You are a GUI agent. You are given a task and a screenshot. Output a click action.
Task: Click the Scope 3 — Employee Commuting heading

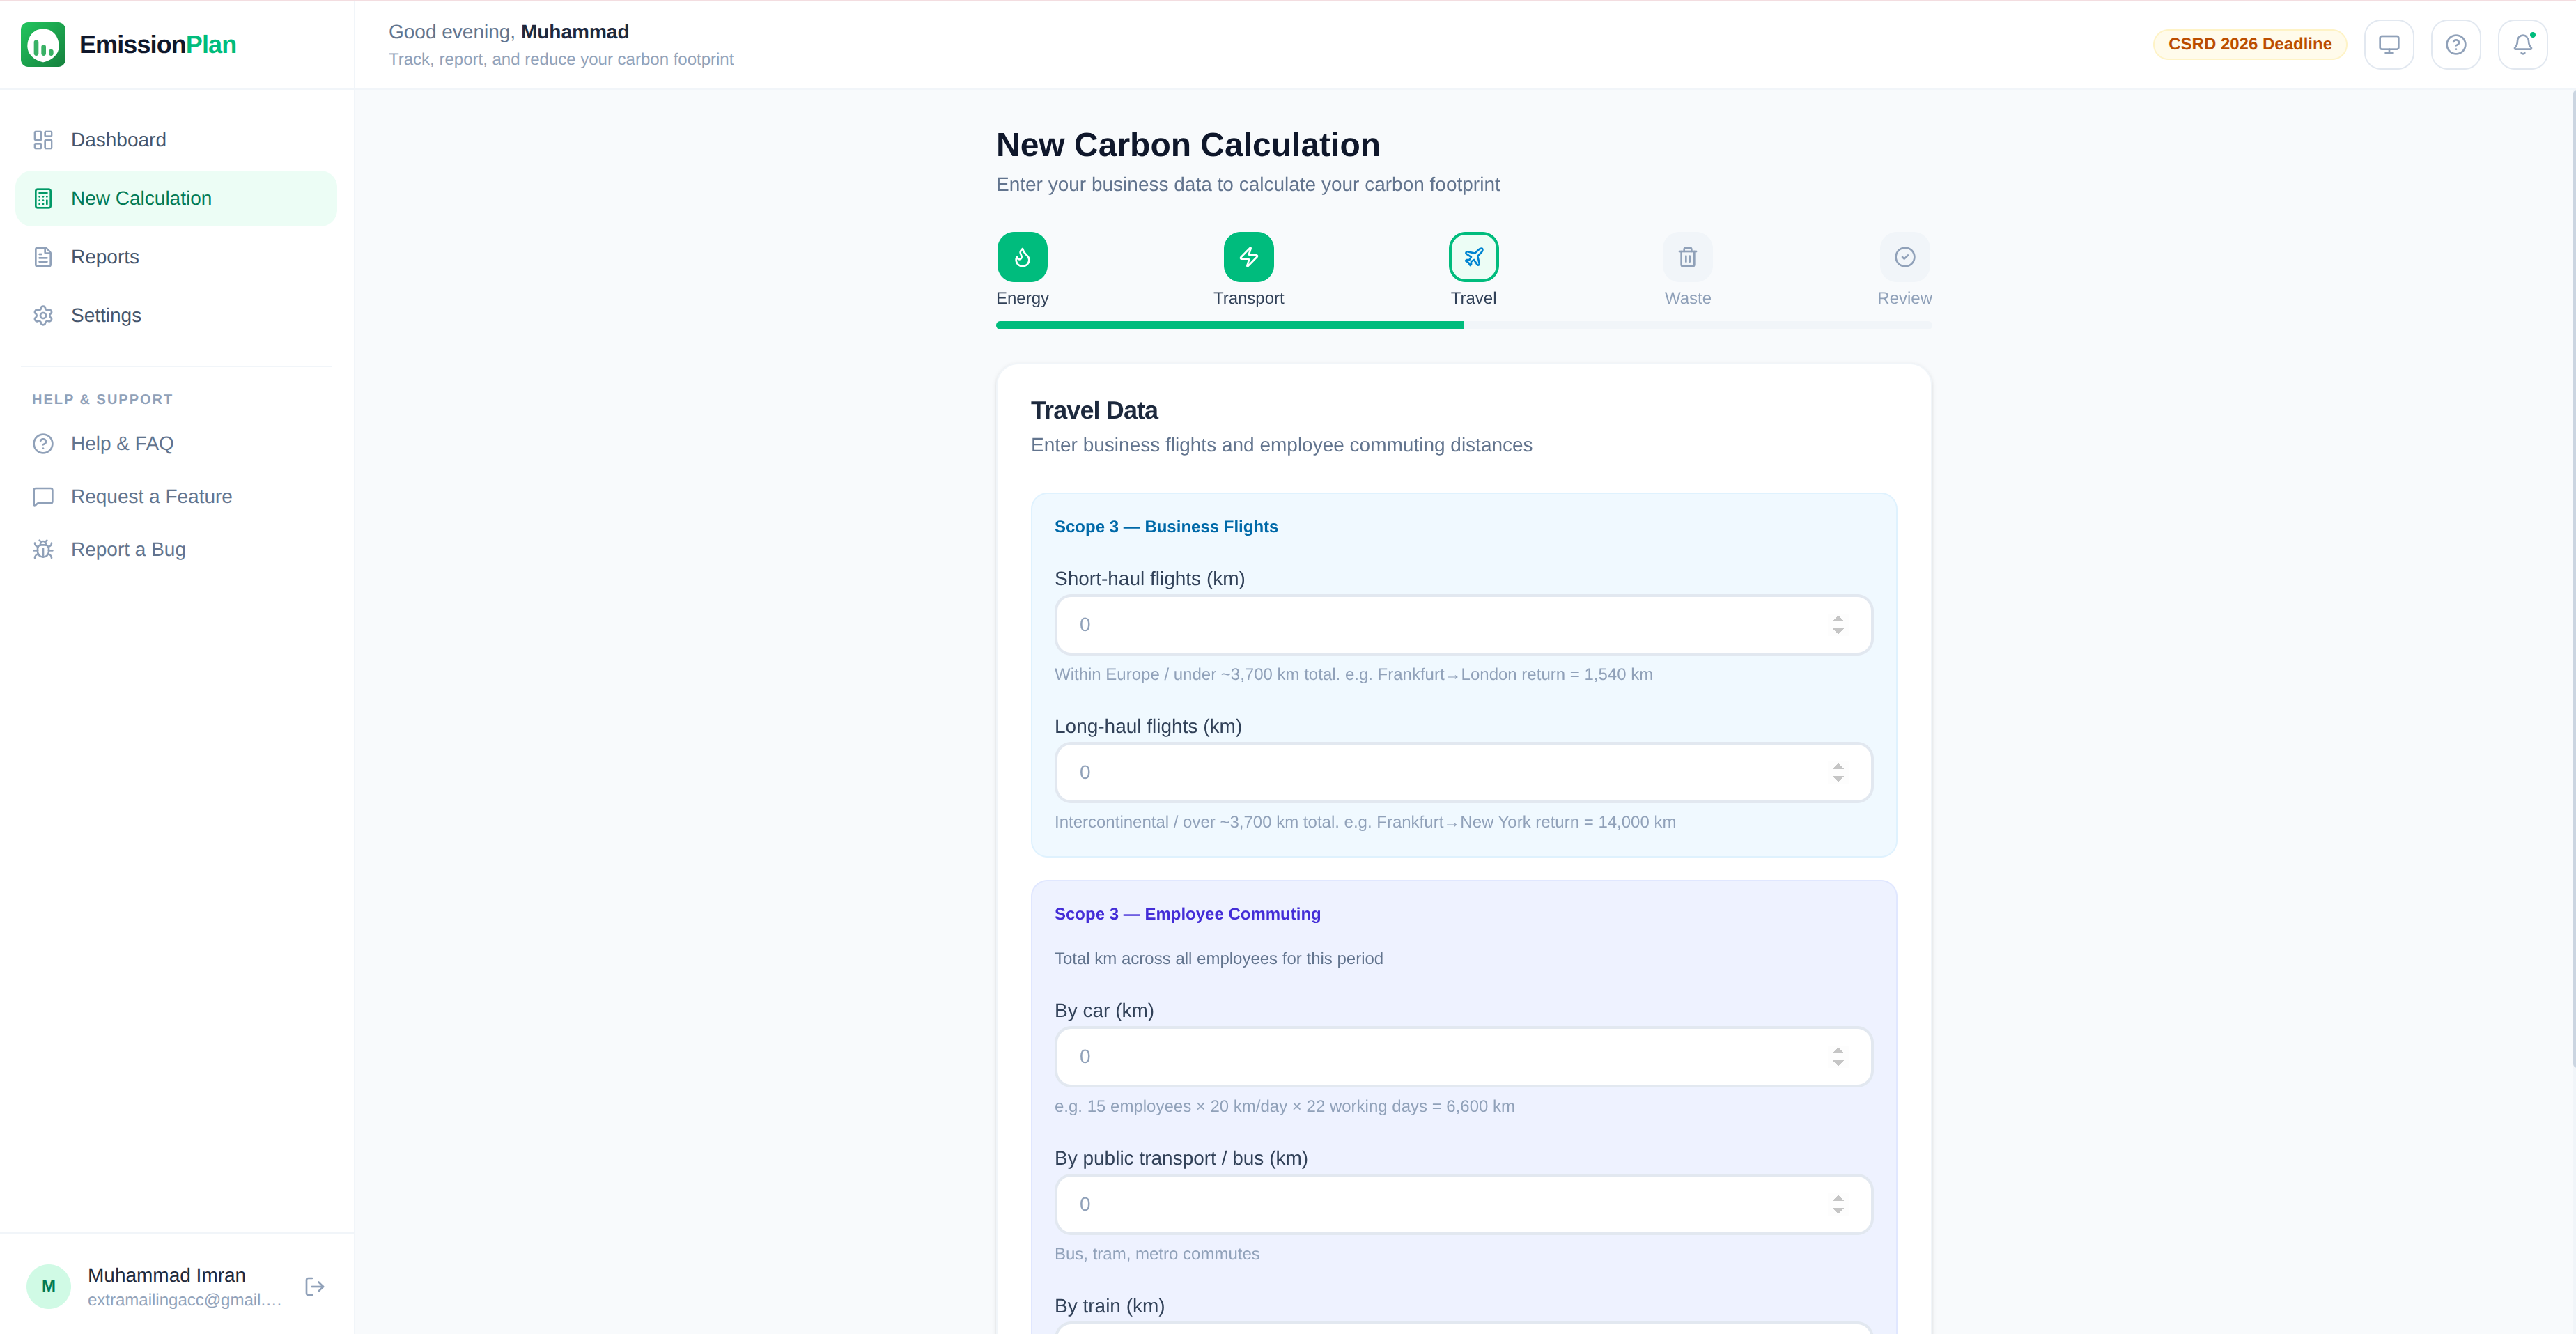pyautogui.click(x=1187, y=914)
